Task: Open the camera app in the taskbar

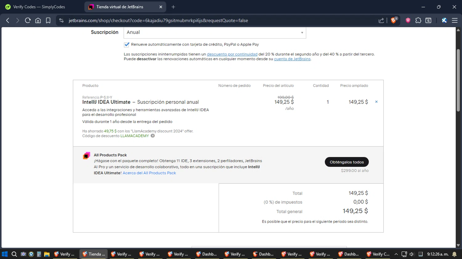Action: click(x=23, y=254)
